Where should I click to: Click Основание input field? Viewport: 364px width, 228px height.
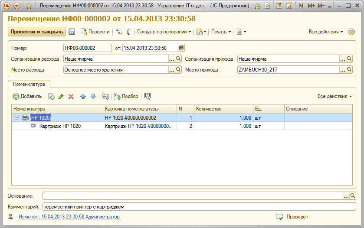(x=193, y=196)
